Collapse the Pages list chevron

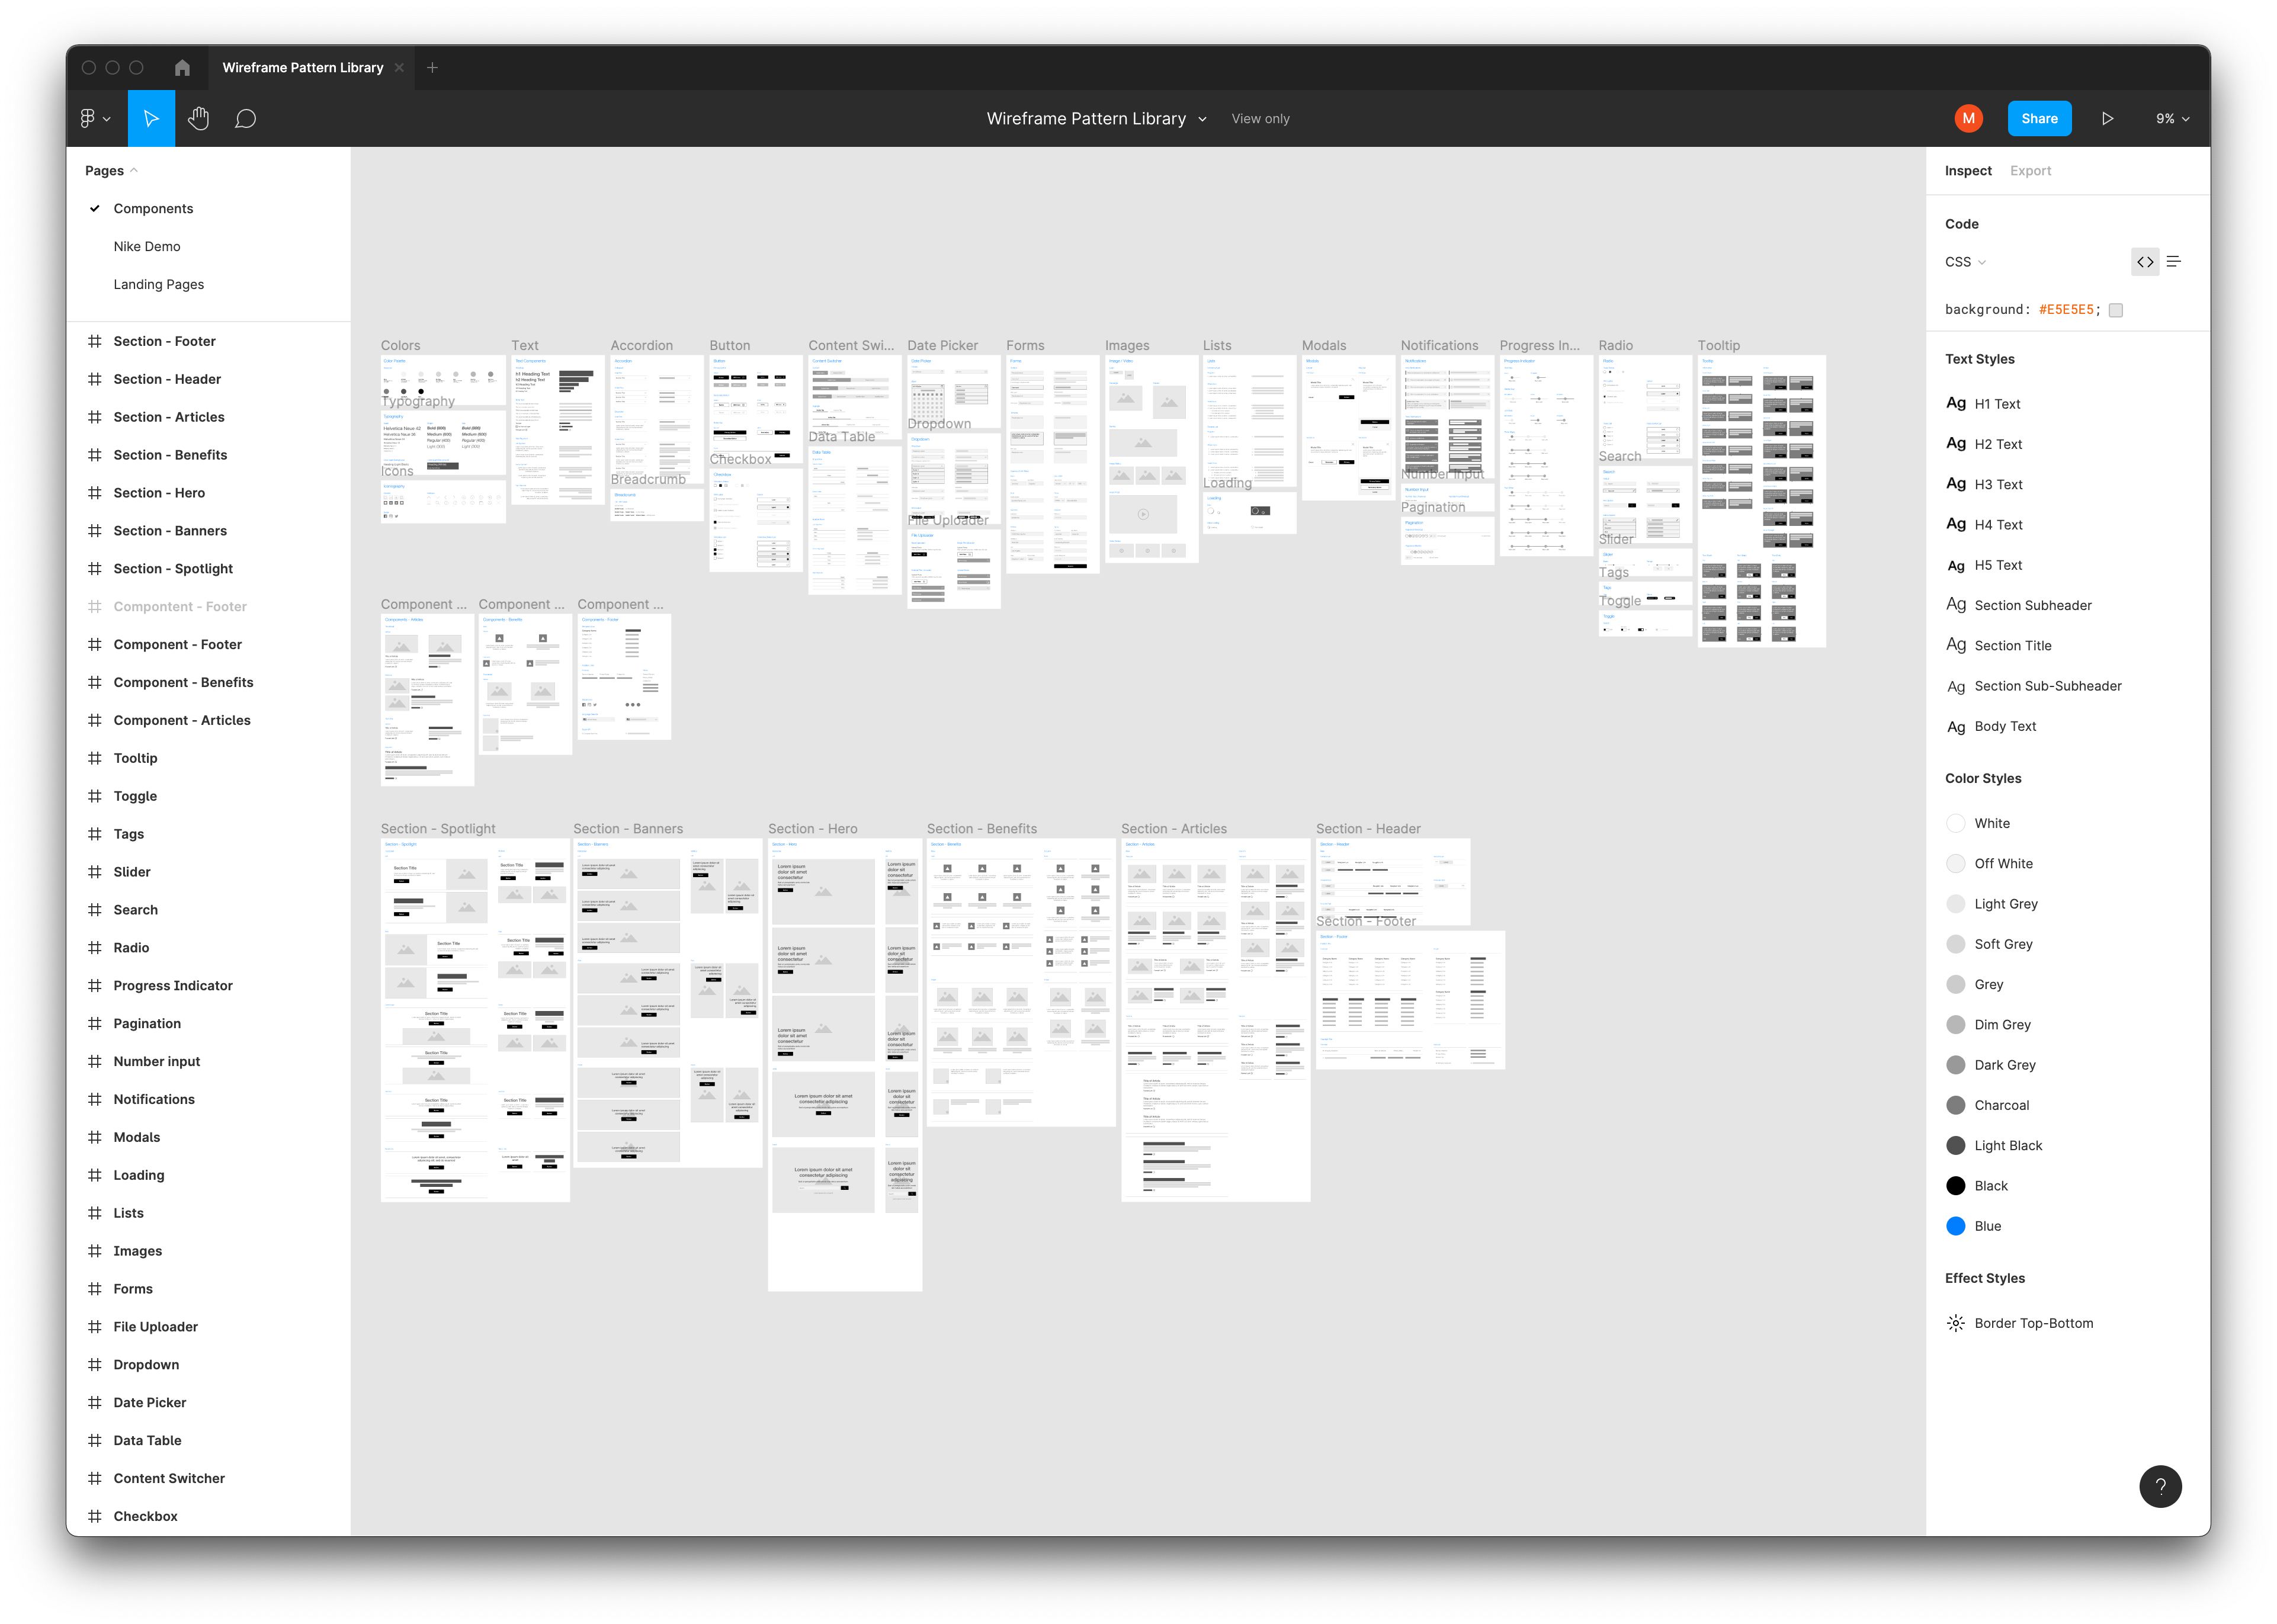(x=134, y=171)
